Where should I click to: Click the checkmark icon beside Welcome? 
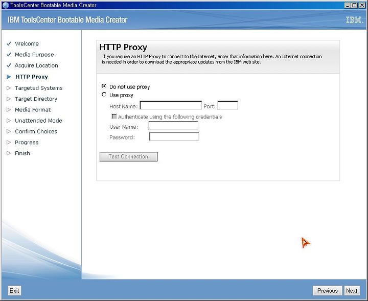9,43
